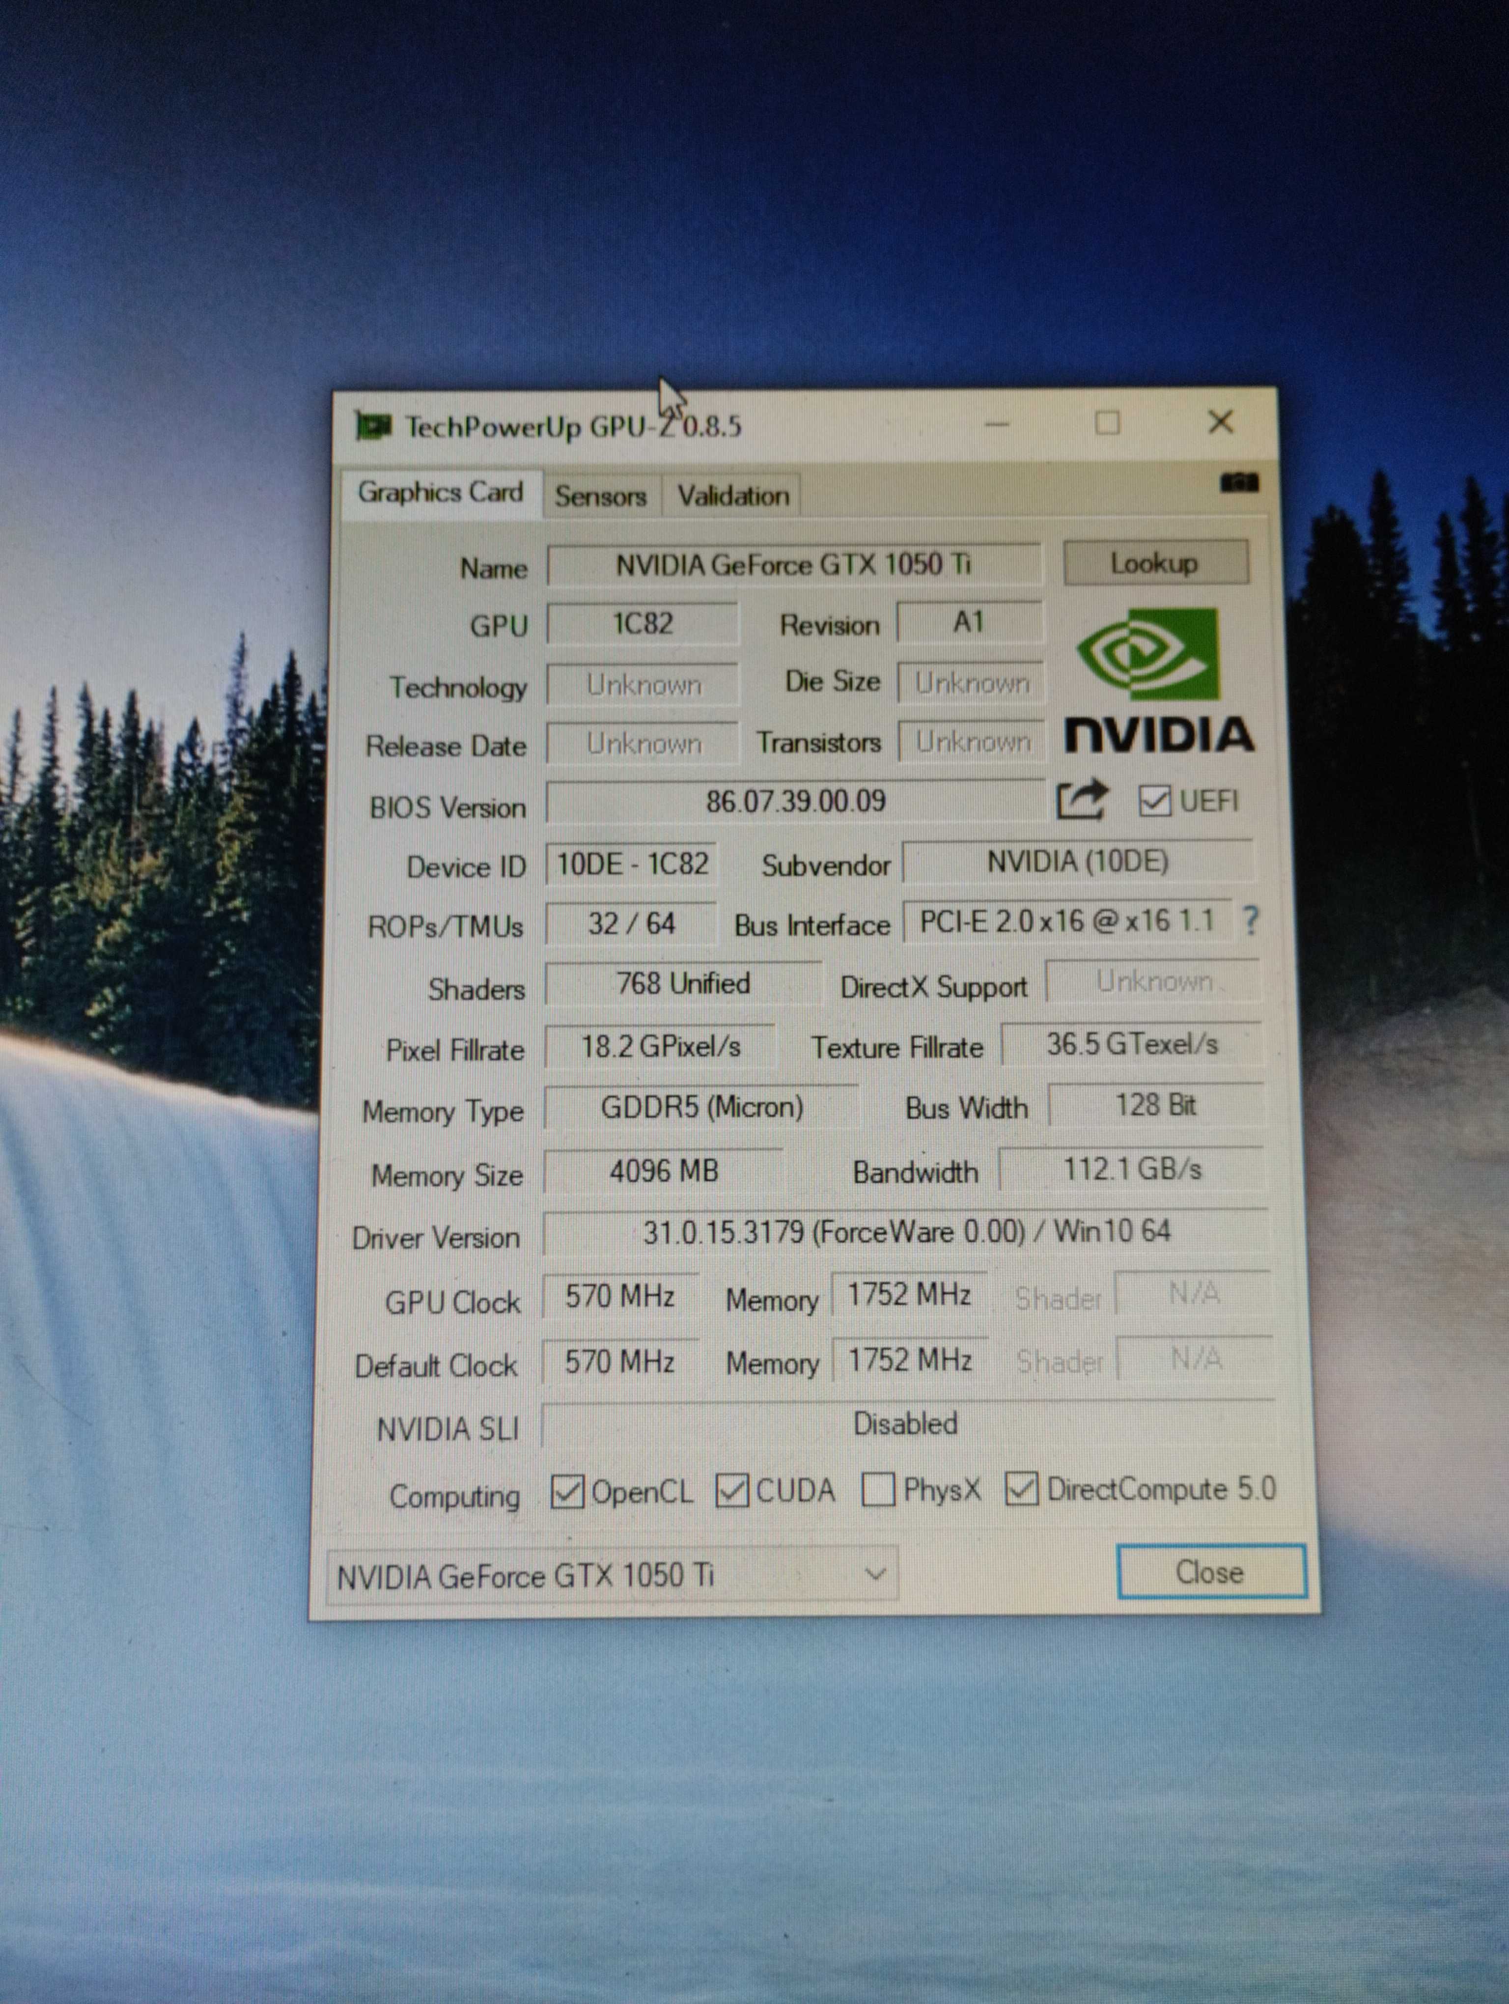Click the Default Clock row Shader N/A field
The image size is (1509, 2004).
pyautogui.click(x=1196, y=1358)
